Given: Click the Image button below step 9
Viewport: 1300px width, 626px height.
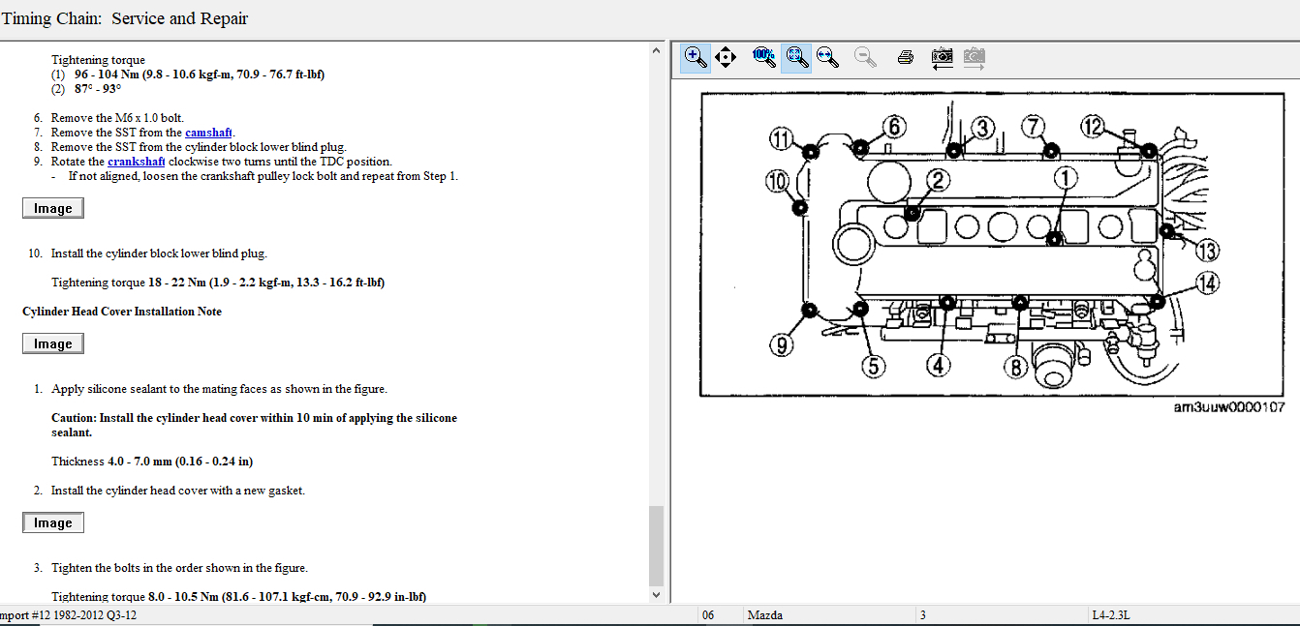Looking at the screenshot, I should point(53,208).
